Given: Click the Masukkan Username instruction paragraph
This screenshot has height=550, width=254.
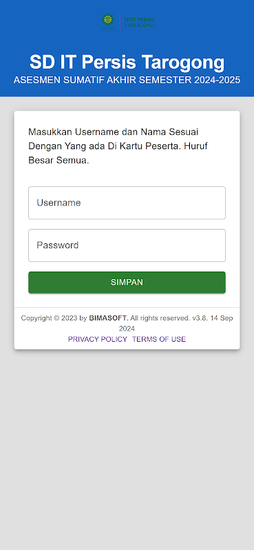Looking at the screenshot, I should [118, 146].
